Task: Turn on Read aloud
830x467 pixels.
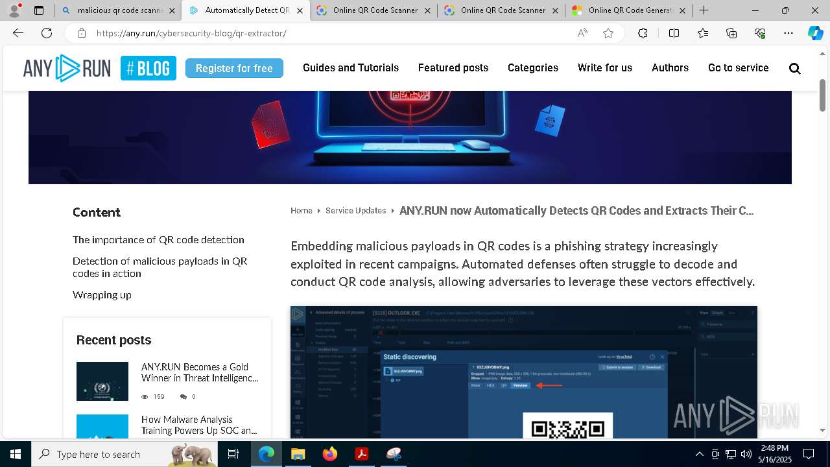Action: point(582,33)
